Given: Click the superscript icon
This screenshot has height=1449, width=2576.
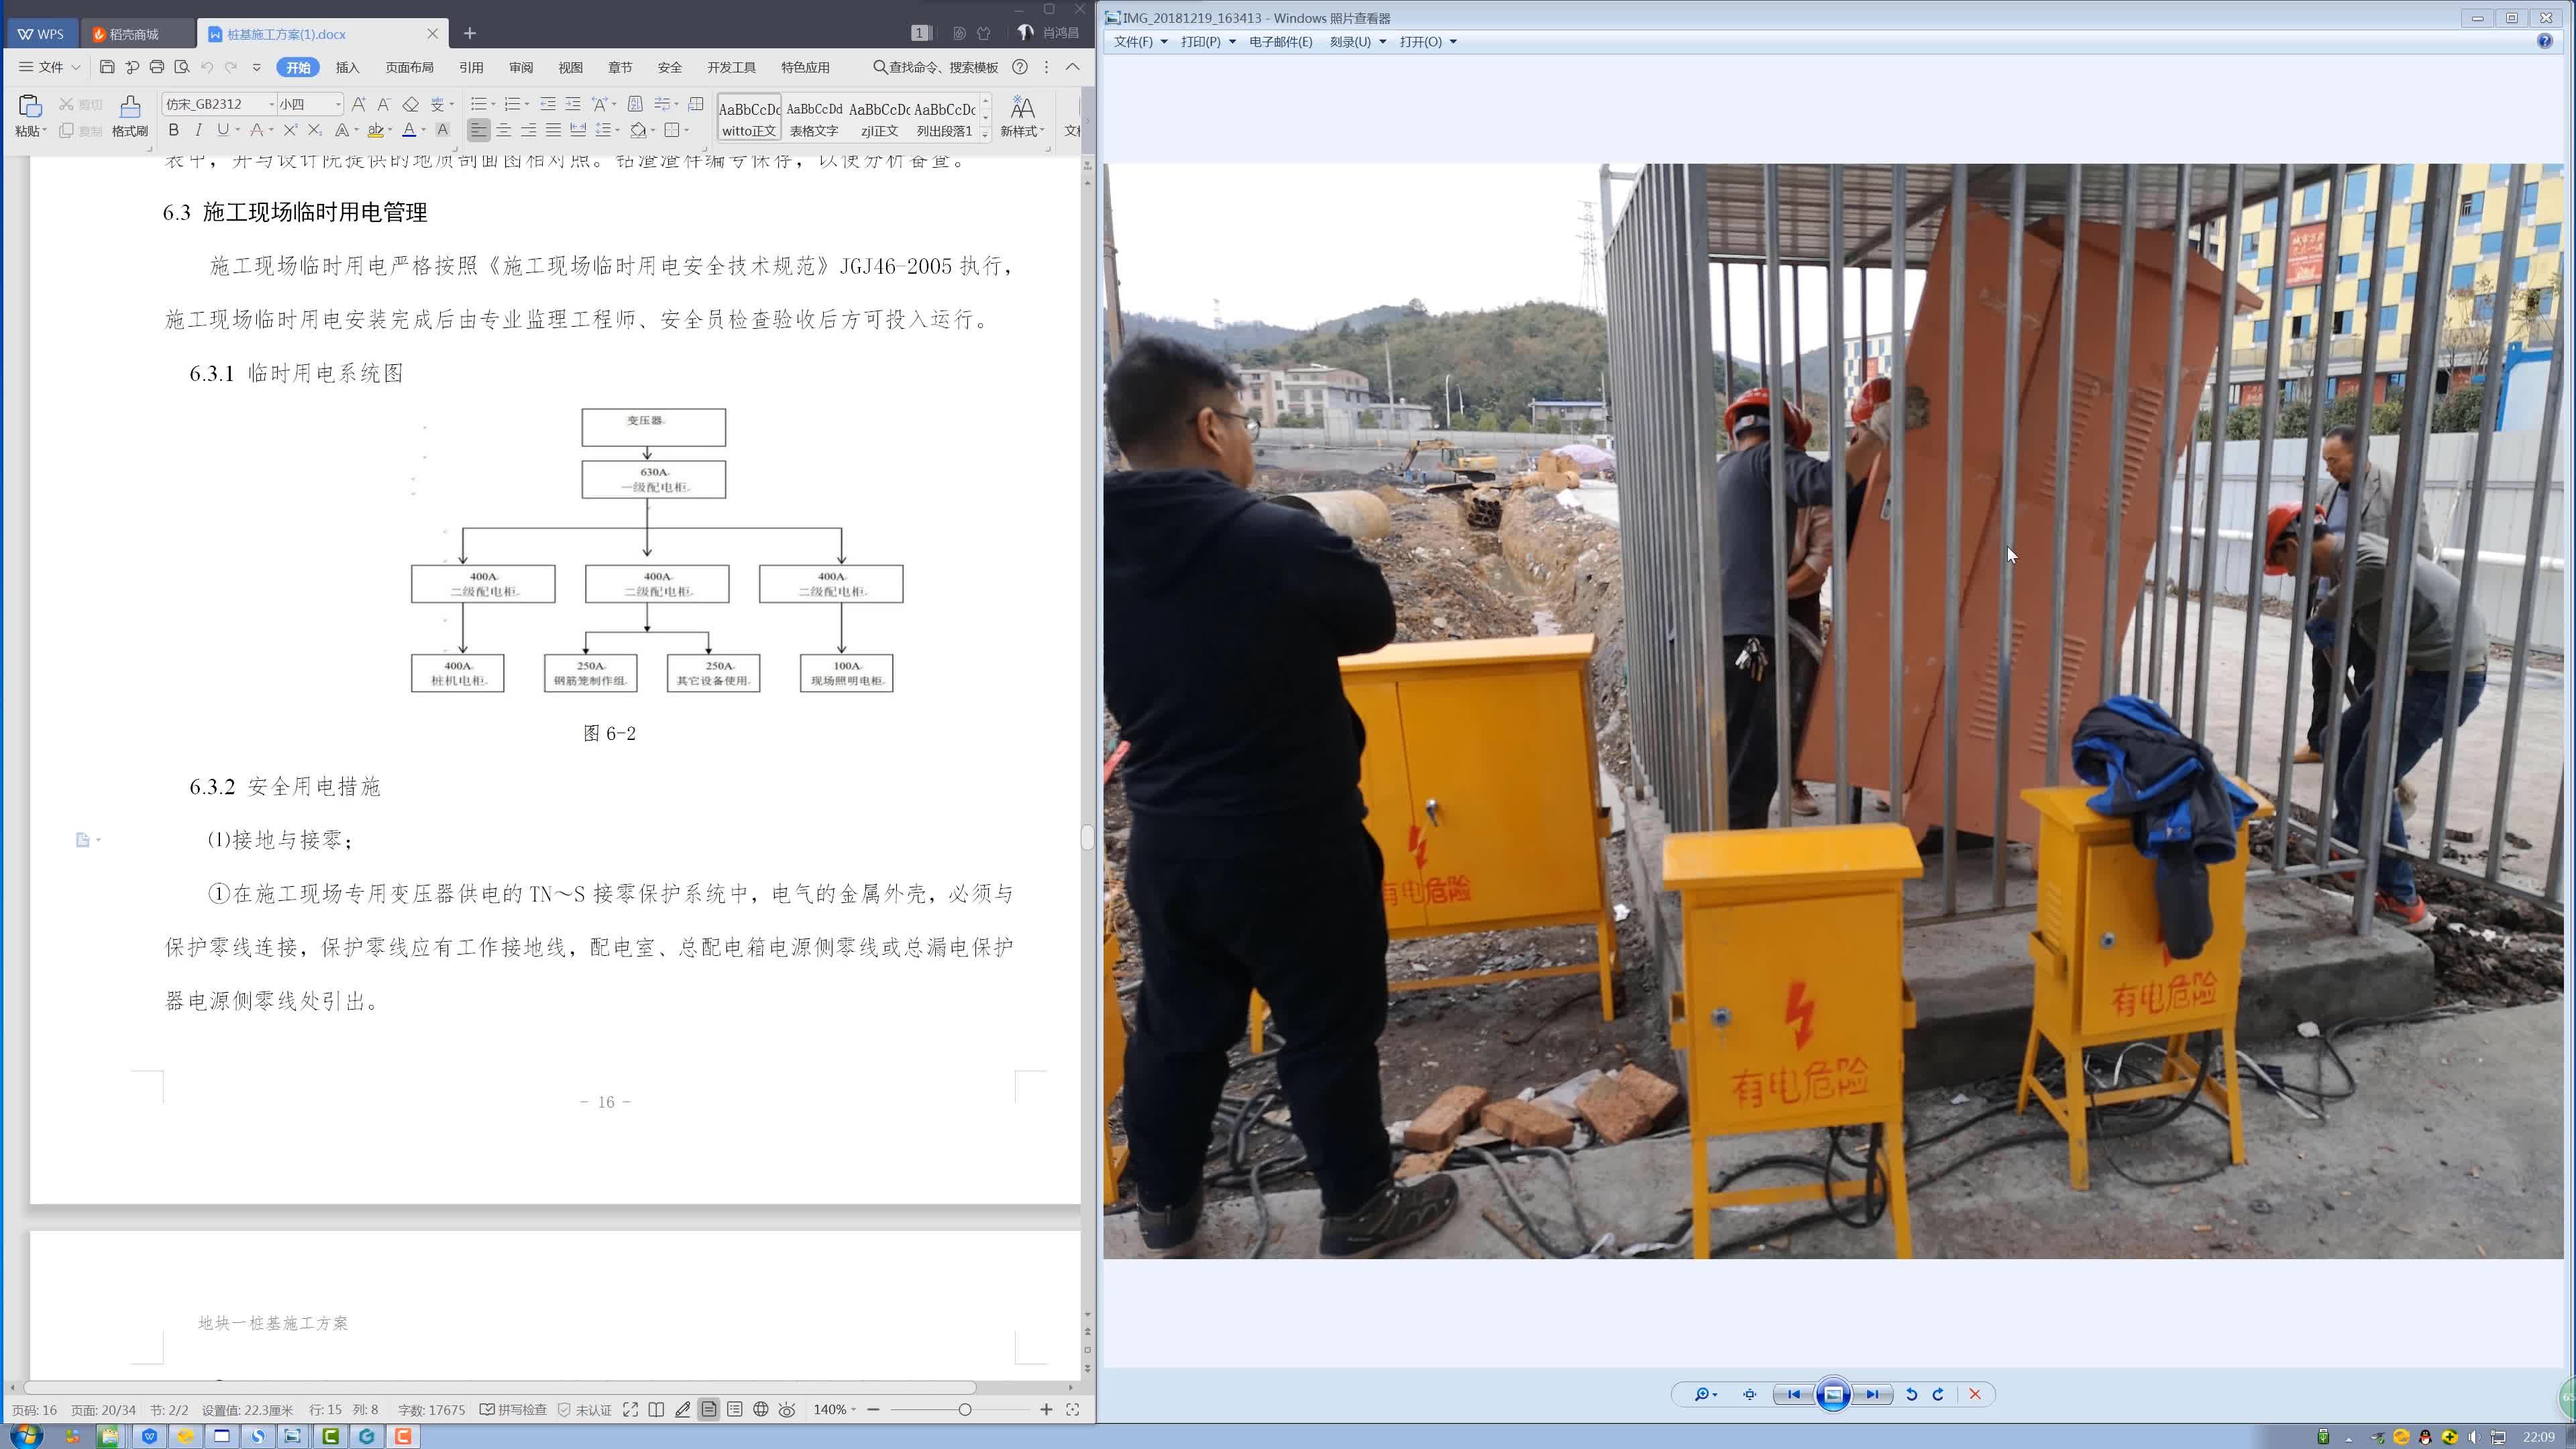Looking at the screenshot, I should point(290,130).
